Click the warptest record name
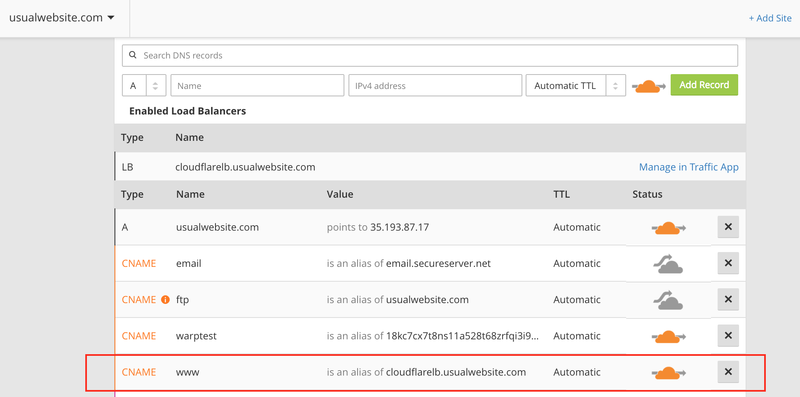Screen dimensions: 800x397 (196, 336)
